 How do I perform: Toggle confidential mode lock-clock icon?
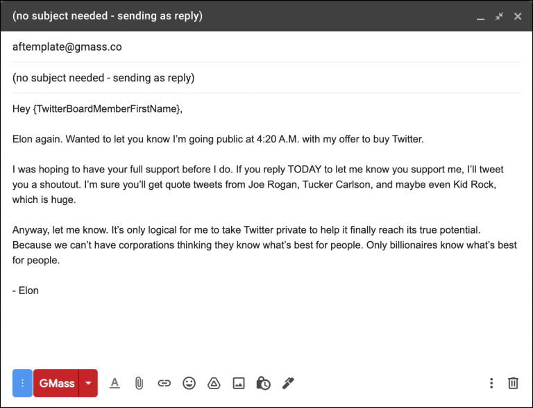[x=263, y=383]
